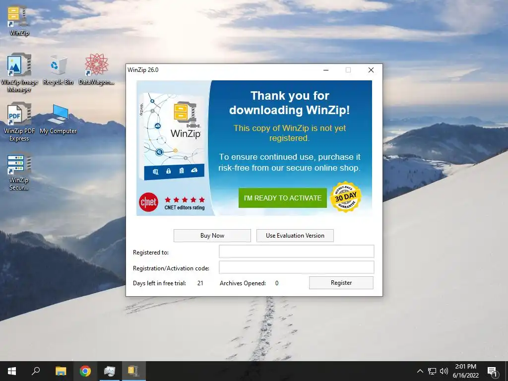Click the 'Thank you for downloading WinZip!' heading
Screen dimensions: 508x381
point(290,103)
